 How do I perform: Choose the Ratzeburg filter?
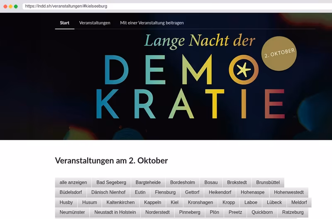point(293,212)
